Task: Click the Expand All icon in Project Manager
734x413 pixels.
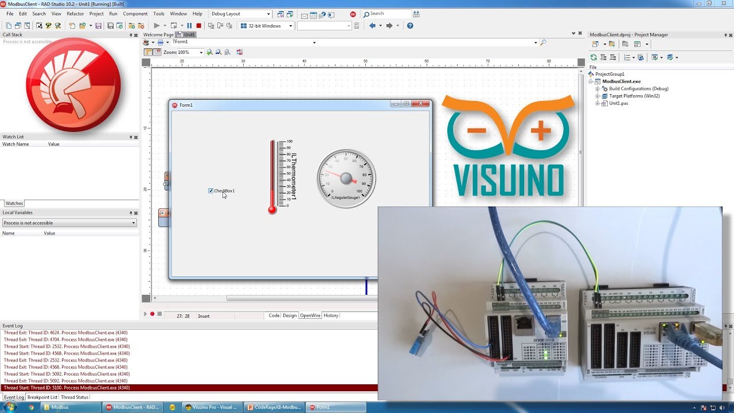Action: pyautogui.click(x=603, y=57)
